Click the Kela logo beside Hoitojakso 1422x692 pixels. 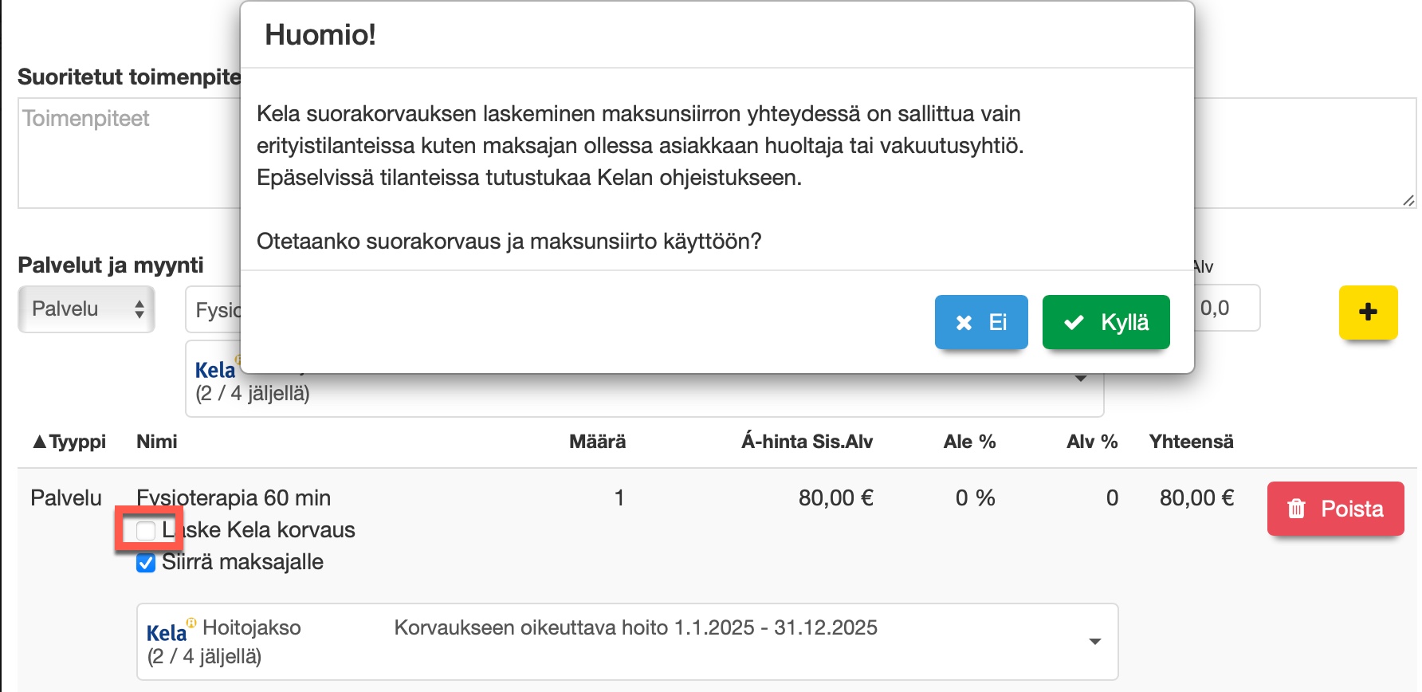pos(167,632)
